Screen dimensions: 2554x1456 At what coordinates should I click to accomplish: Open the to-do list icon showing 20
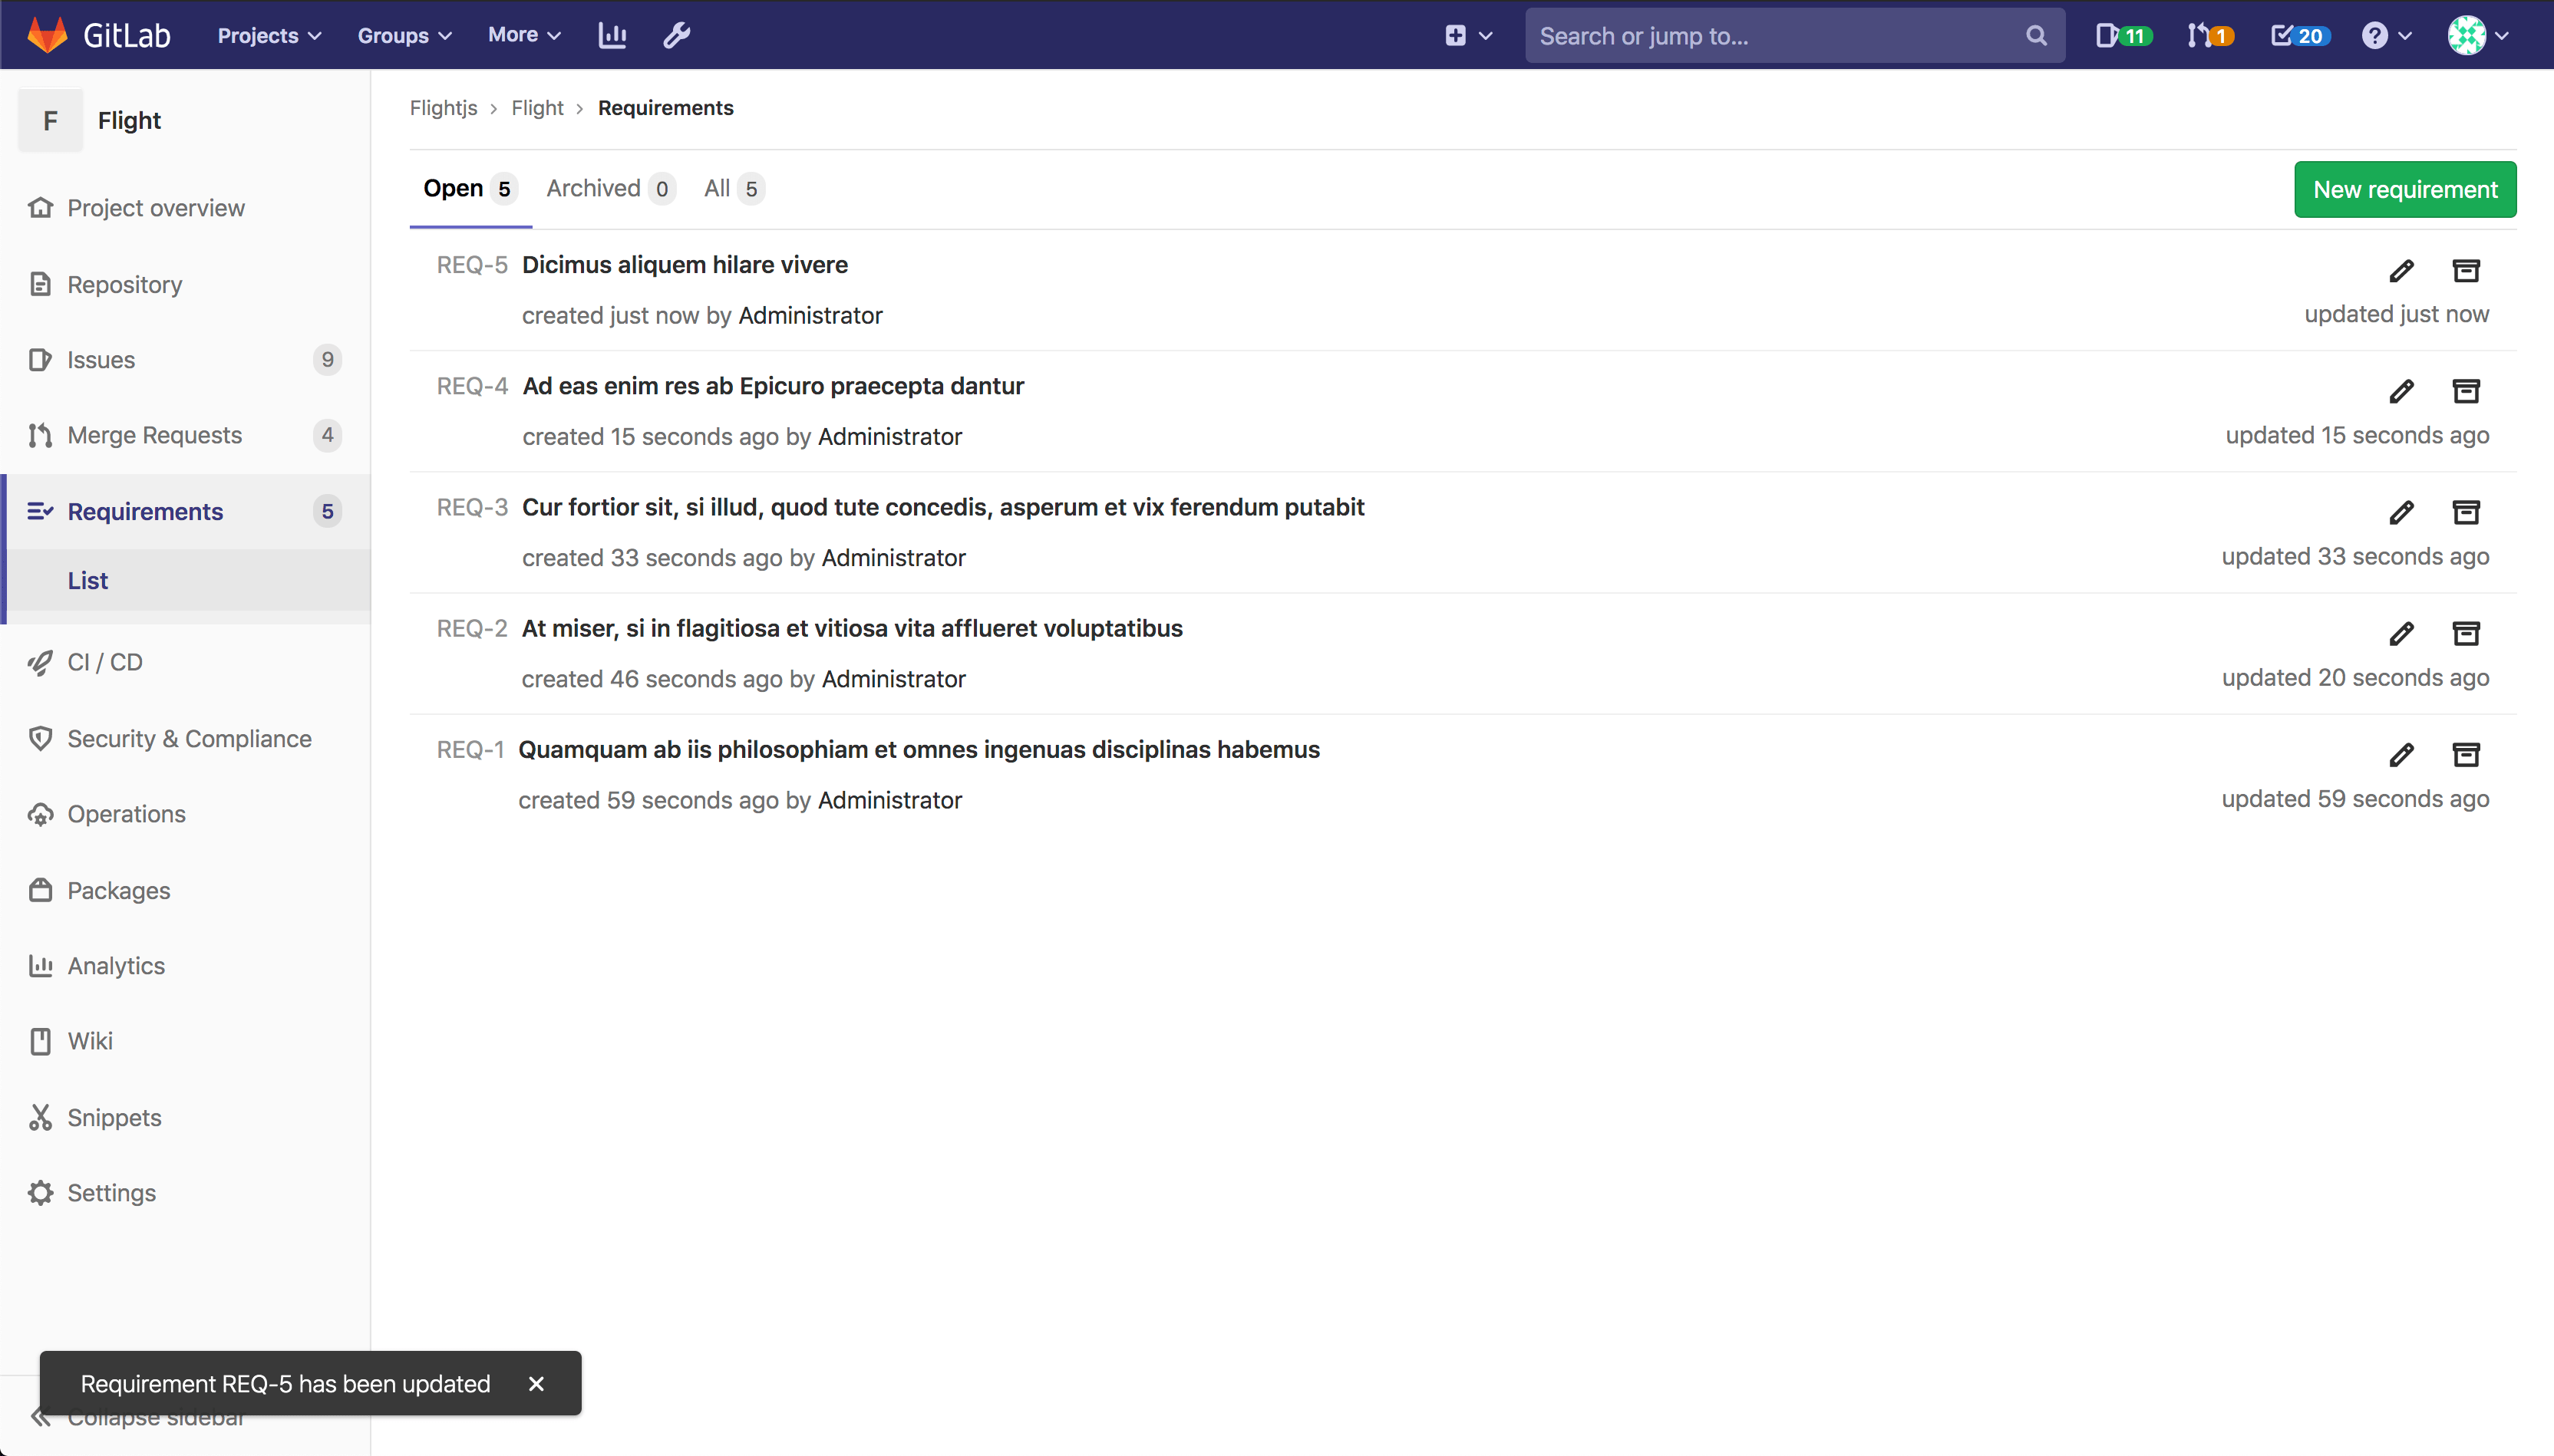[2300, 36]
